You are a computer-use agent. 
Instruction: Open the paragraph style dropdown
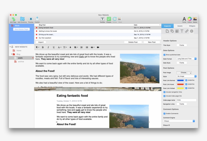pyautogui.click(x=38, y=47)
